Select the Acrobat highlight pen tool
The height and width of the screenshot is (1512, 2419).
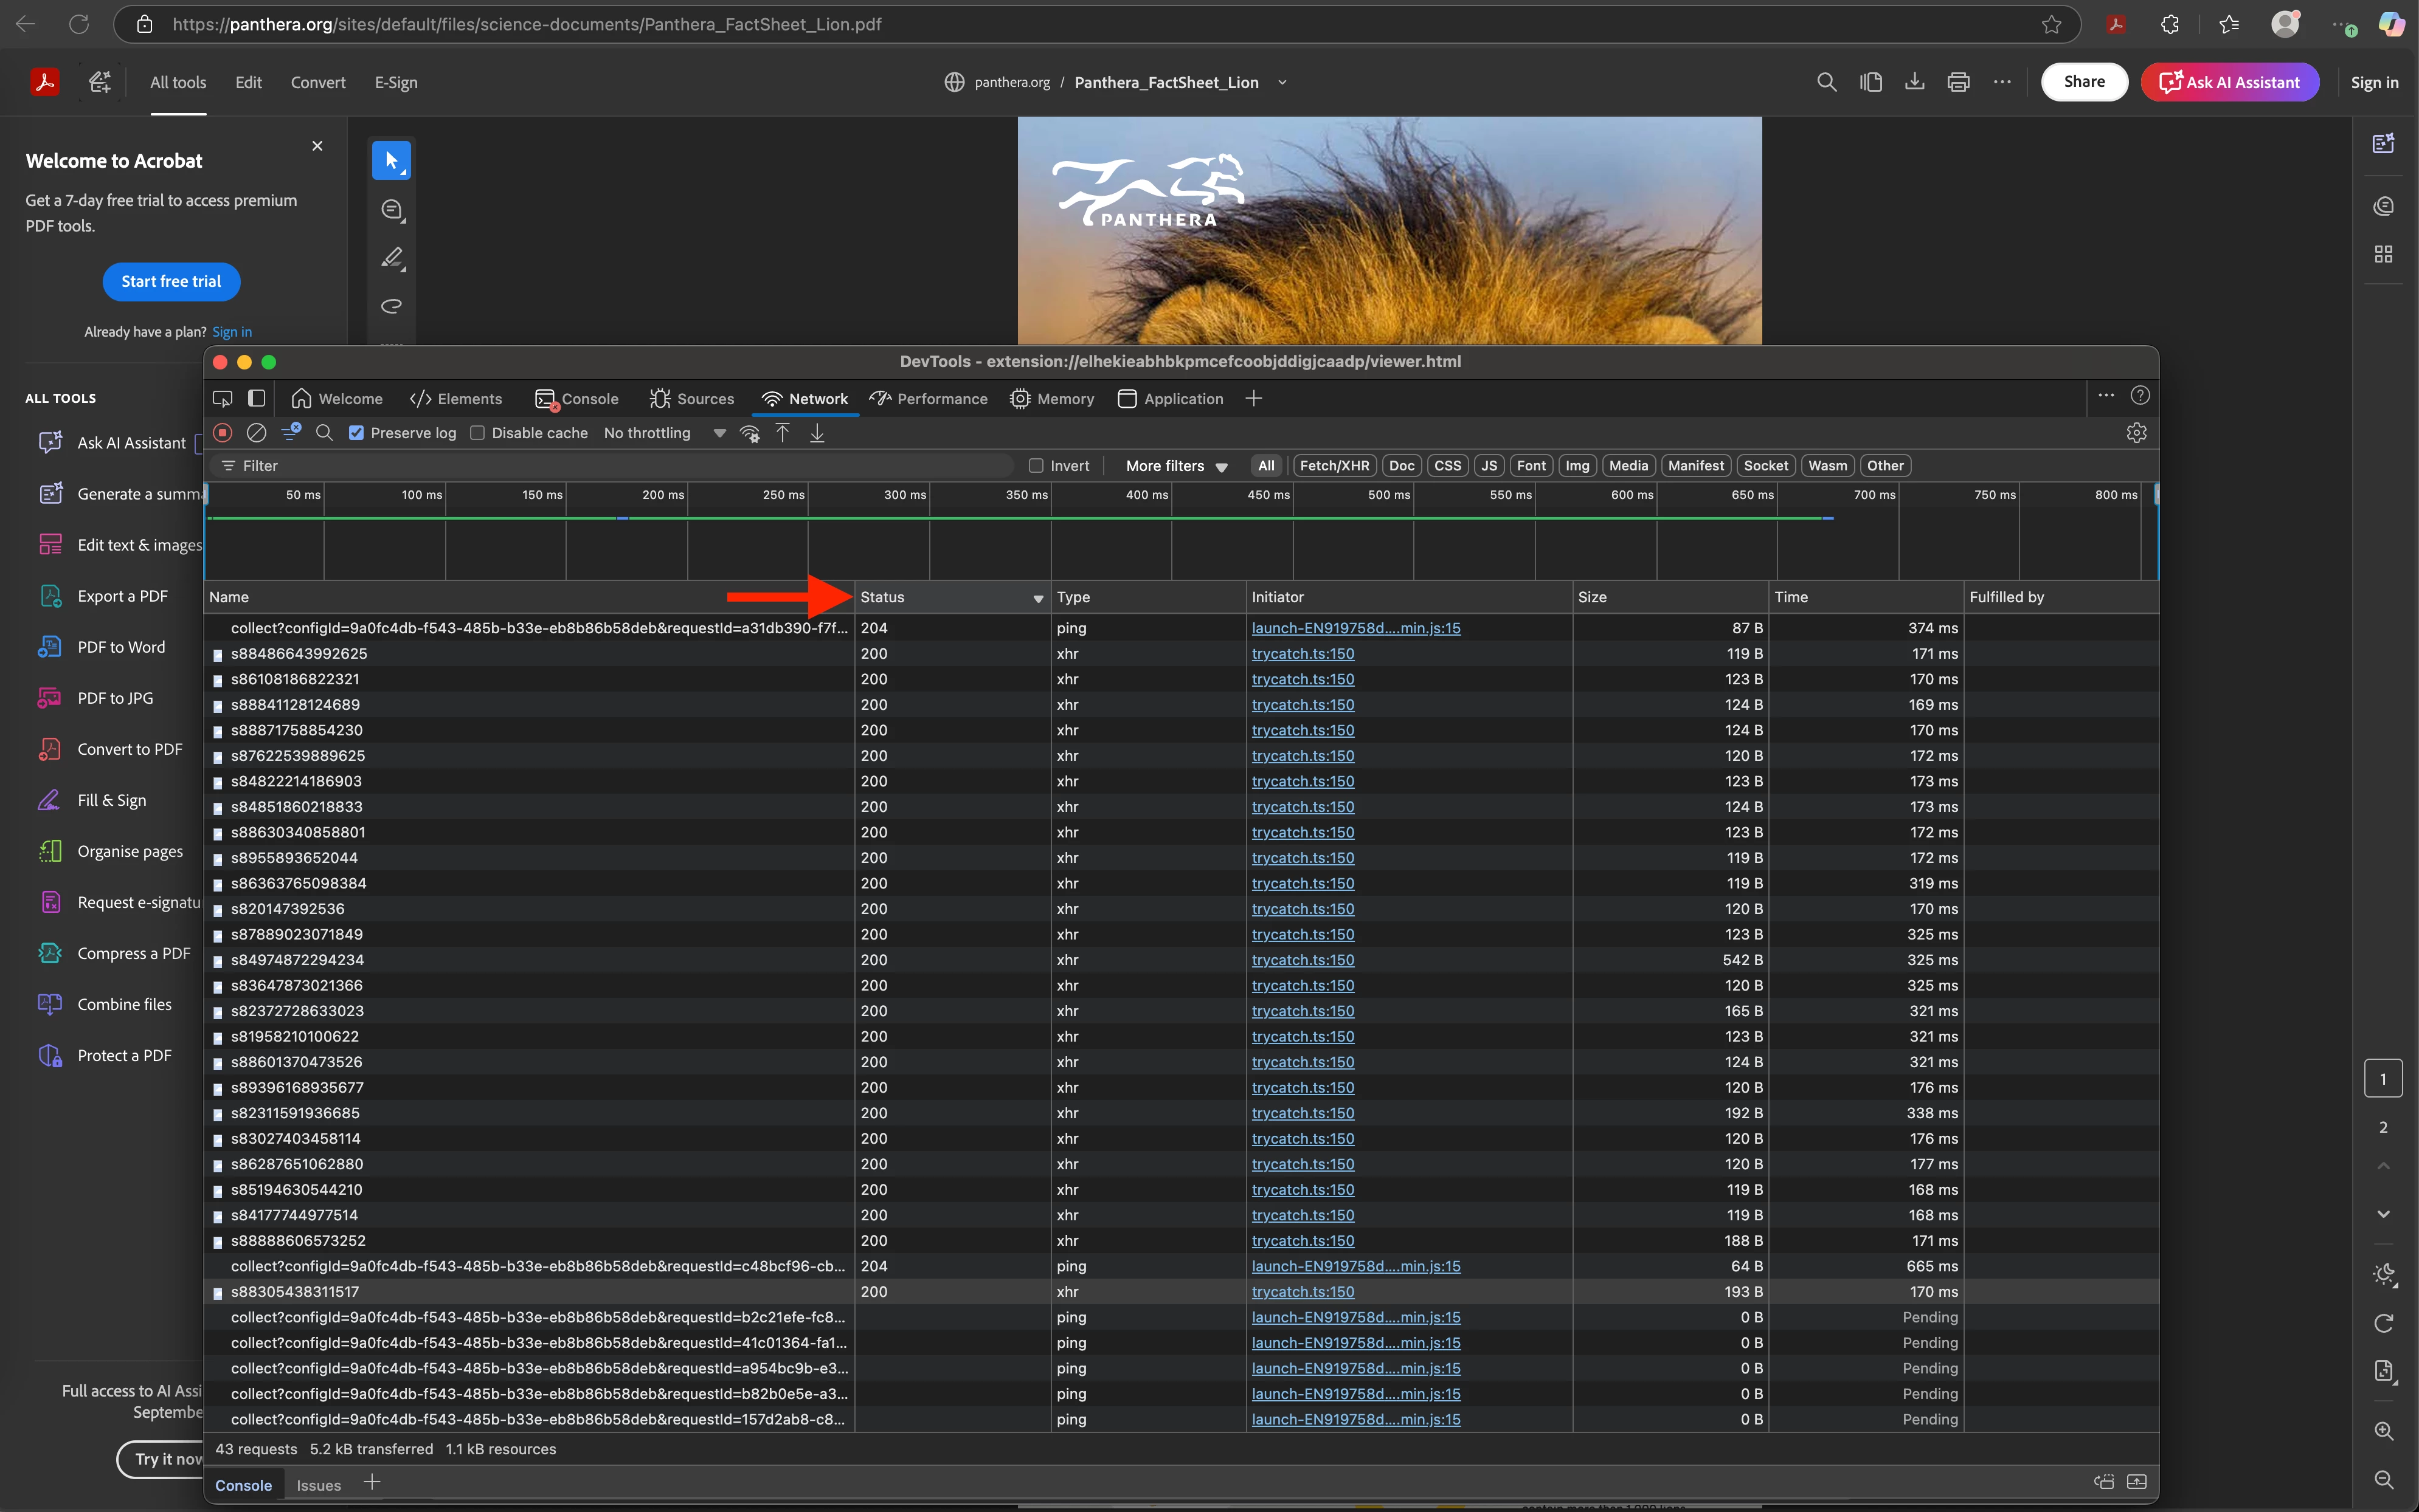point(391,258)
